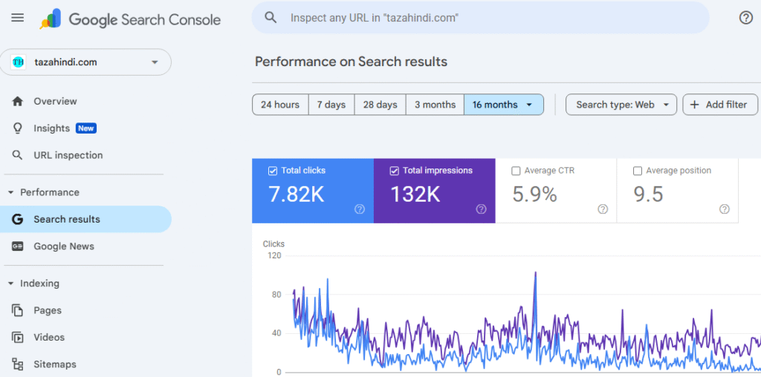Click the Google News icon
Screen dimensions: 761x377
pos(18,246)
